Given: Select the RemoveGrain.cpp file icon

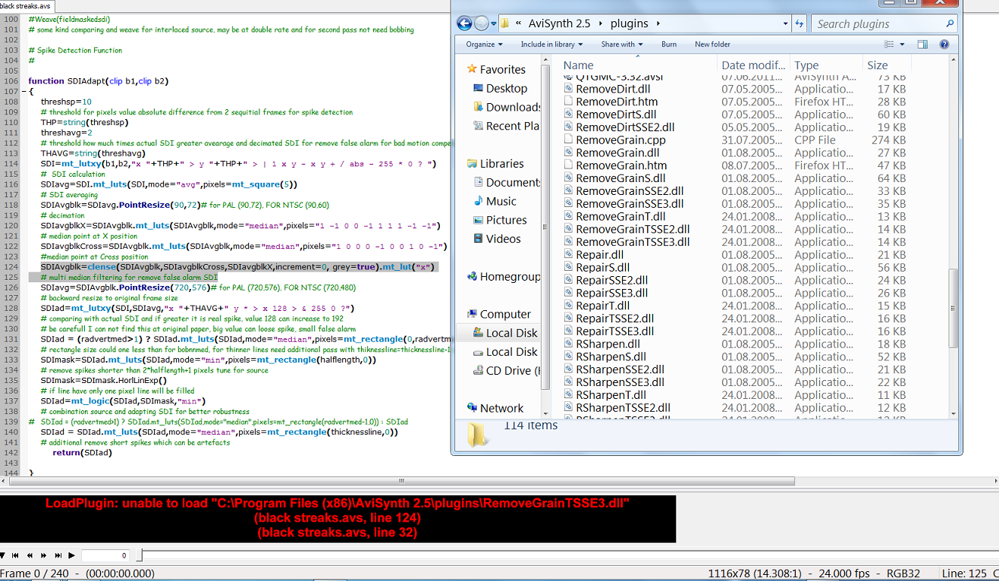Looking at the screenshot, I should [569, 140].
